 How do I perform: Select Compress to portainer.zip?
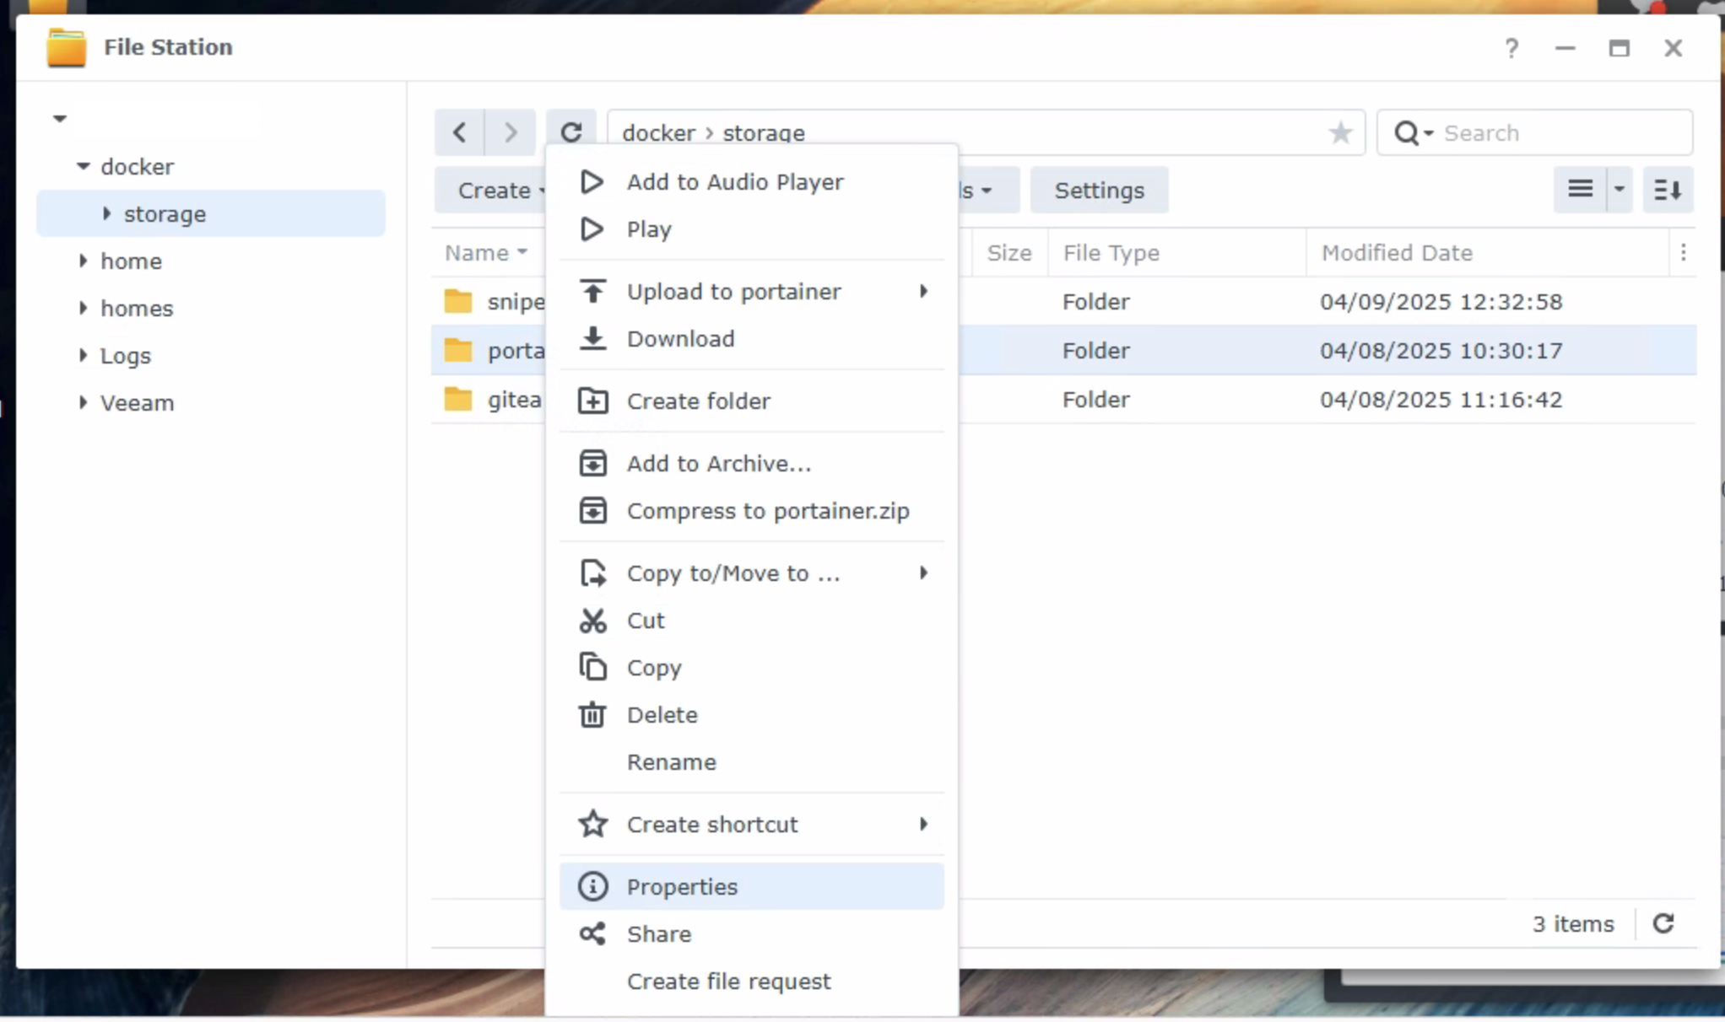(x=751, y=511)
